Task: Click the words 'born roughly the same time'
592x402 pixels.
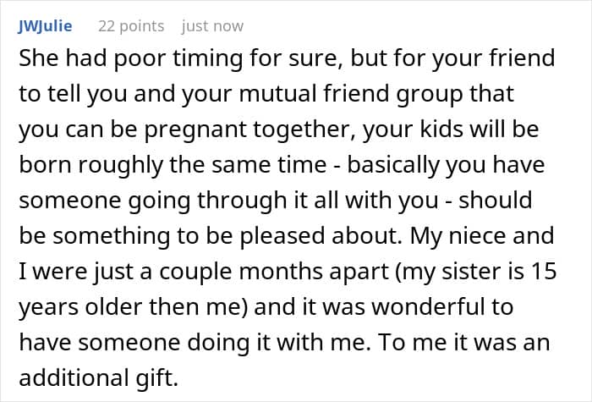Action: point(173,165)
